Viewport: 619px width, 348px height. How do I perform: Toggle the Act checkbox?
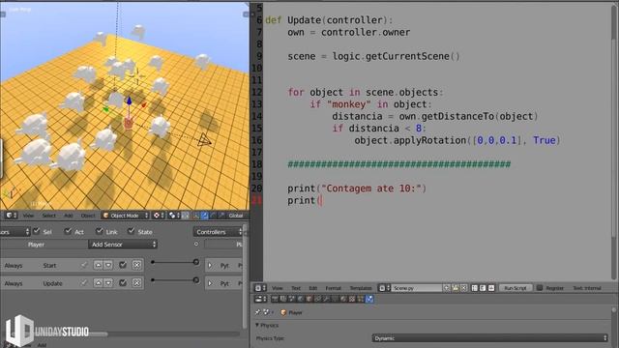[68, 231]
